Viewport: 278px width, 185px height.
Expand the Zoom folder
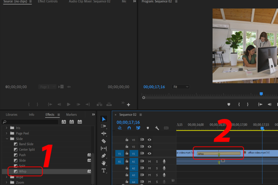click(7, 182)
